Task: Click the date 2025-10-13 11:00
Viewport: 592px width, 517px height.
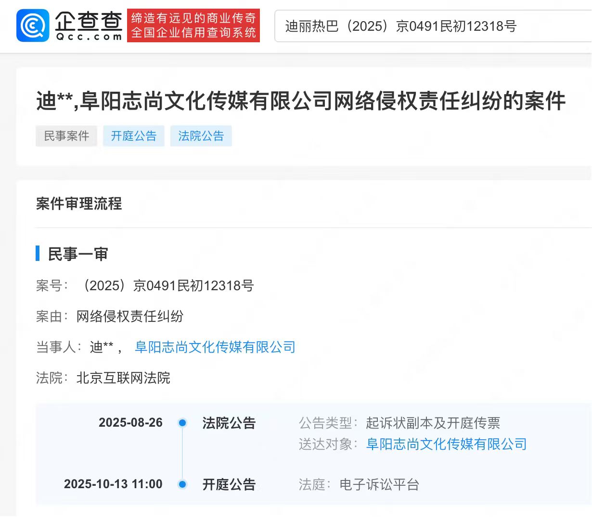Action: pyautogui.click(x=113, y=484)
